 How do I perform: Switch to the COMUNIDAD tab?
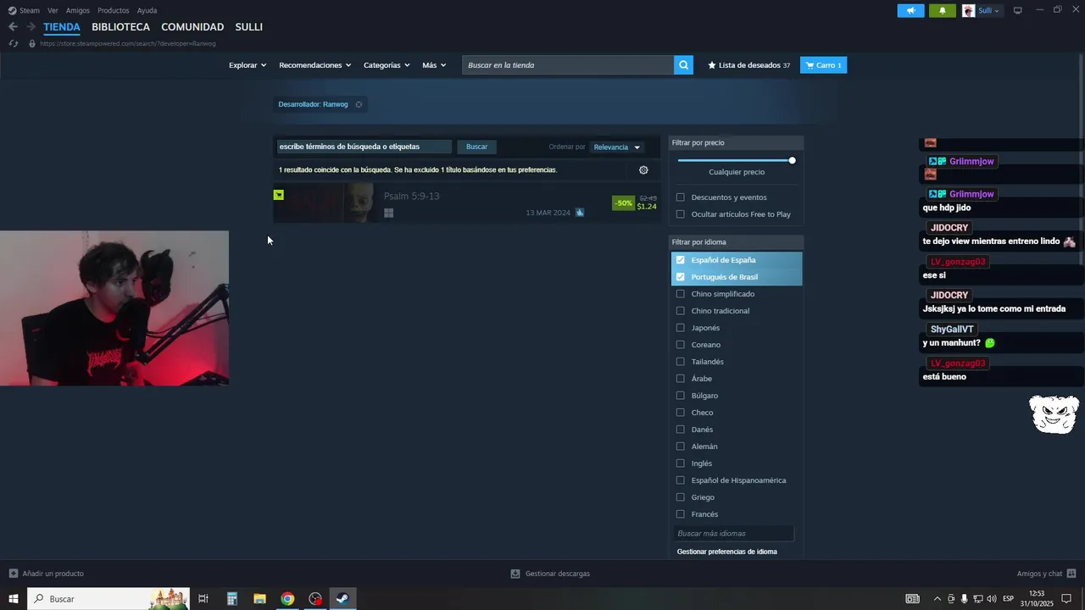192,27
